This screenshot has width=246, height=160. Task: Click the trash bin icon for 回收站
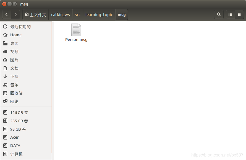tap(5, 93)
